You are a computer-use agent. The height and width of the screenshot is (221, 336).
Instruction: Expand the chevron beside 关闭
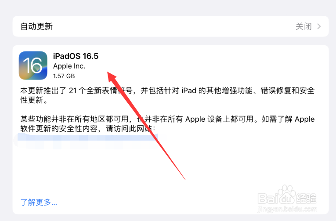pos(319,26)
